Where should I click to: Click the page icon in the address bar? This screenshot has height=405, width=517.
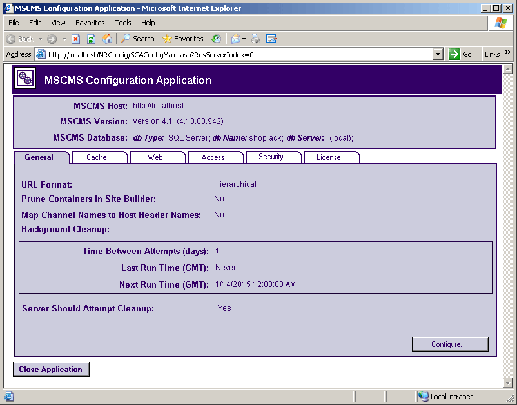point(41,54)
